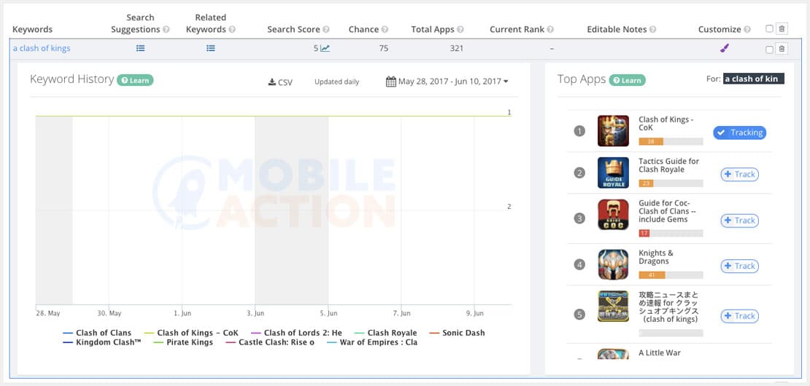810x386 pixels.
Task: Click help icon next to Editable Notes
Action: (653, 30)
